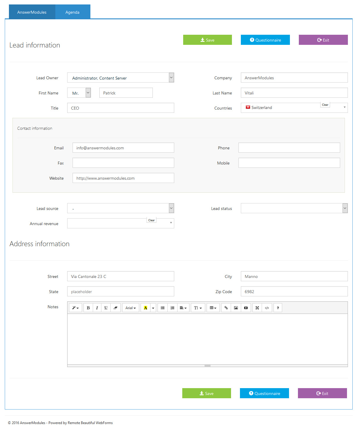Image resolution: width=358 pixels, height=430 pixels.
Task: Focus the City field containing Manno
Action: pyautogui.click(x=294, y=276)
